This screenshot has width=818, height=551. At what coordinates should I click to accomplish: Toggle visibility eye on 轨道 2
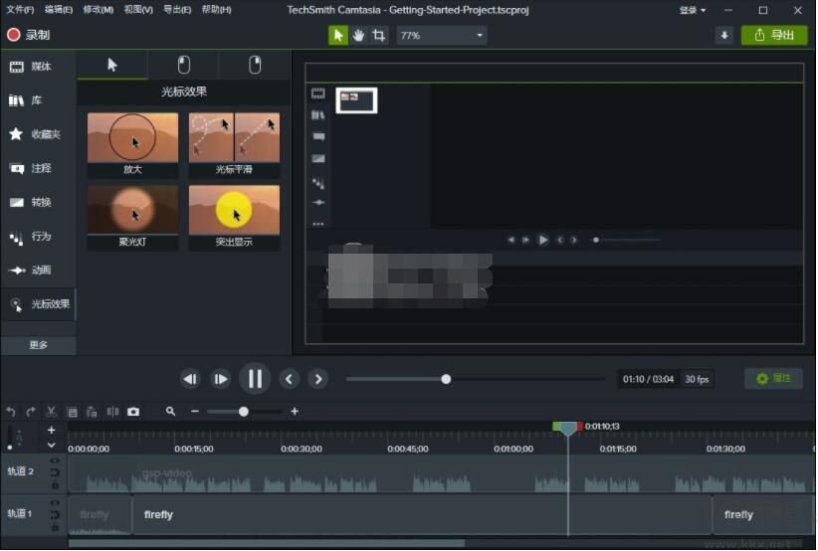pos(55,460)
